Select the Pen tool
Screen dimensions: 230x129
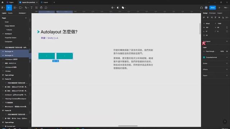coord(26,8)
